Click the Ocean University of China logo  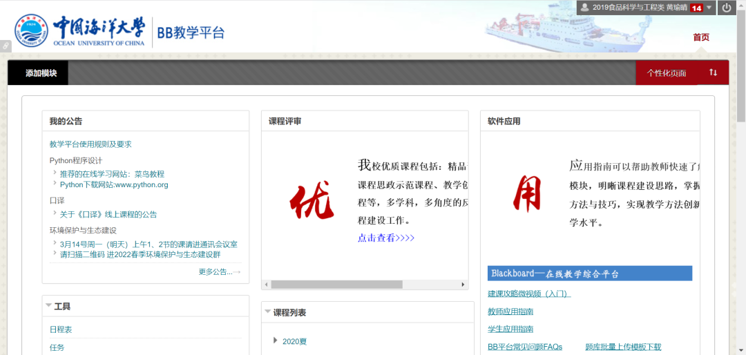(x=79, y=31)
